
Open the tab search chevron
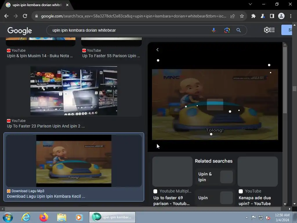(x=250, y=4)
